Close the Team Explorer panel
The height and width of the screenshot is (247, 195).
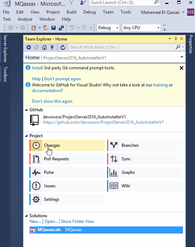[x=182, y=39]
